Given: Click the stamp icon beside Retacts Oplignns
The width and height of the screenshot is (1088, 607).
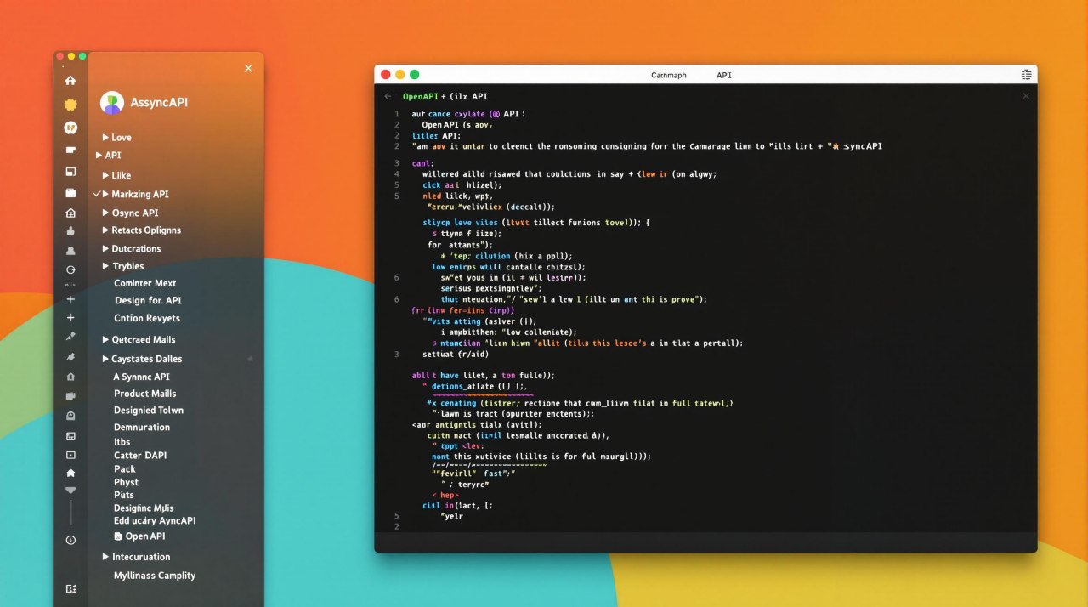Looking at the screenshot, I should pyautogui.click(x=71, y=230).
